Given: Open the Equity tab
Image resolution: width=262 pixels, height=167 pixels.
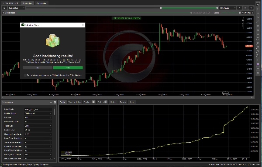Looking at the screenshot, I should pyautogui.click(x=62, y=102).
